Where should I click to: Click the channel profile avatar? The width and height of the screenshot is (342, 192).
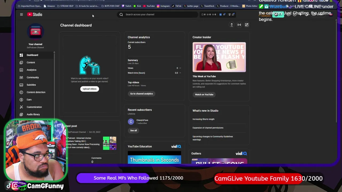(35, 32)
